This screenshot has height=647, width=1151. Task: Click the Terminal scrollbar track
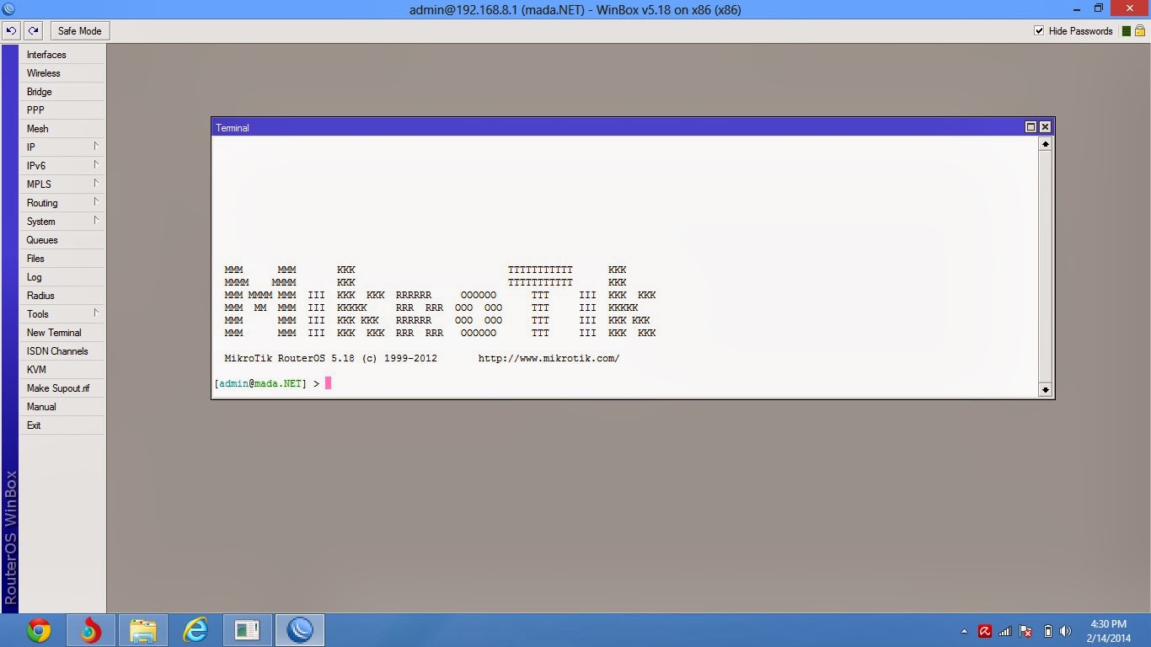(1045, 266)
